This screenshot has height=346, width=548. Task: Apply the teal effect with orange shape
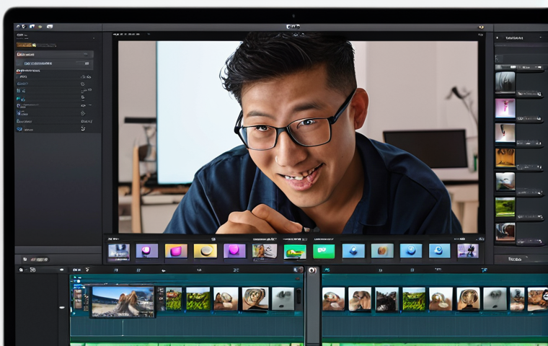(382, 251)
